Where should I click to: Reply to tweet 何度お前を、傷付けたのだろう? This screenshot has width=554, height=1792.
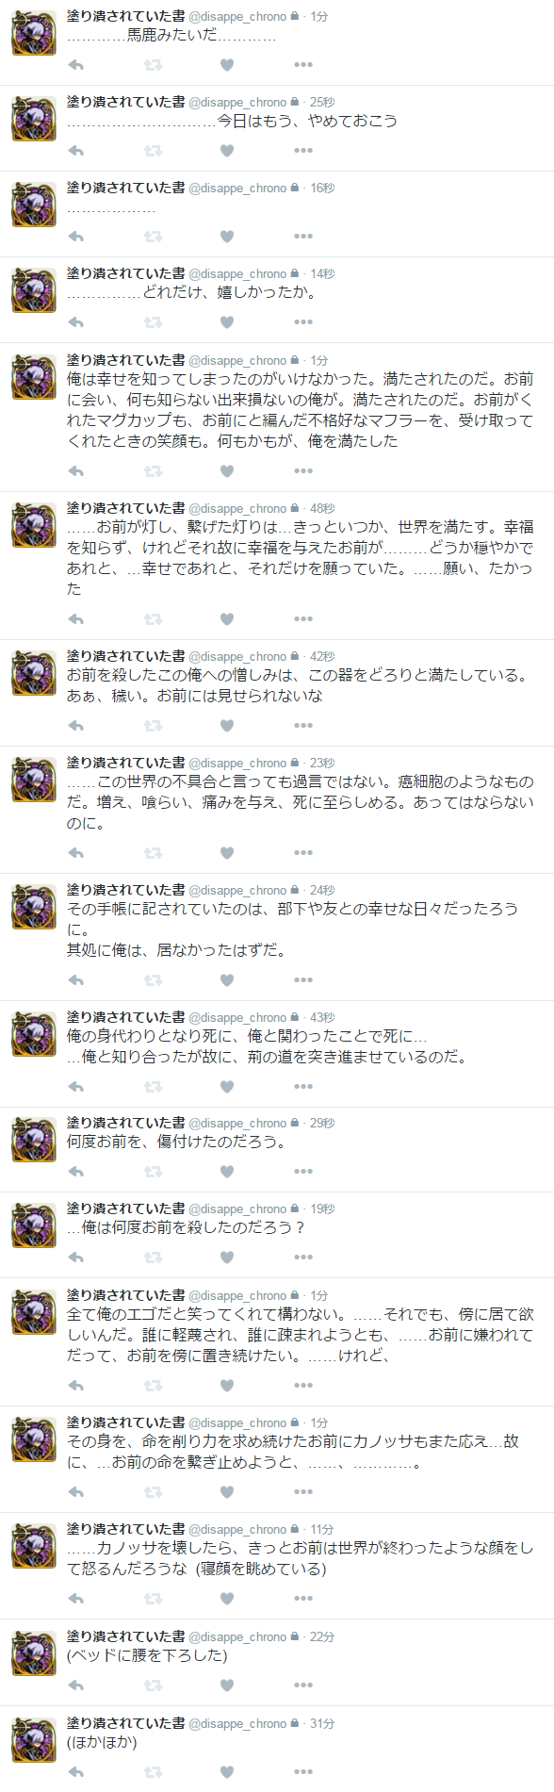[x=76, y=1172]
